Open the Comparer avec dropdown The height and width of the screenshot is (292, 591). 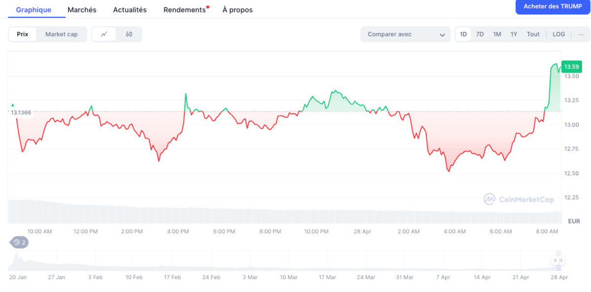[405, 34]
